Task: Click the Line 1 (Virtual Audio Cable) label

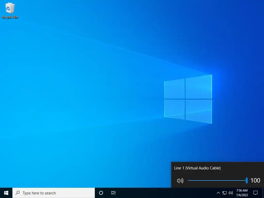Action: point(197,168)
